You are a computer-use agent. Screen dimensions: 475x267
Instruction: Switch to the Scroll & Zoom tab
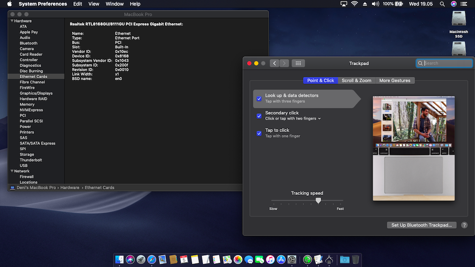click(x=356, y=81)
